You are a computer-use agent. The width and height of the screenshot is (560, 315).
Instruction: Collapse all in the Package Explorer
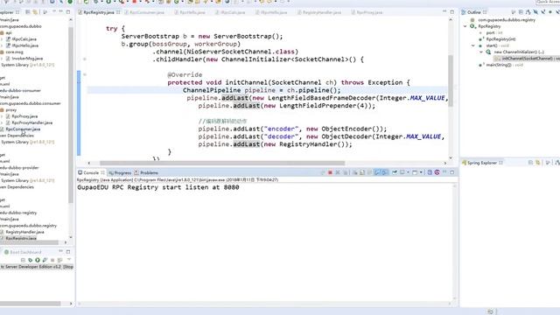pyautogui.click(x=28, y=12)
